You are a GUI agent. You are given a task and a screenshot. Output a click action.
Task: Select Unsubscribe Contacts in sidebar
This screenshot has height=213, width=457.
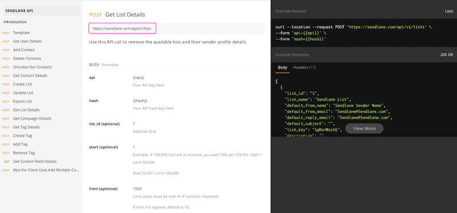pos(33,67)
